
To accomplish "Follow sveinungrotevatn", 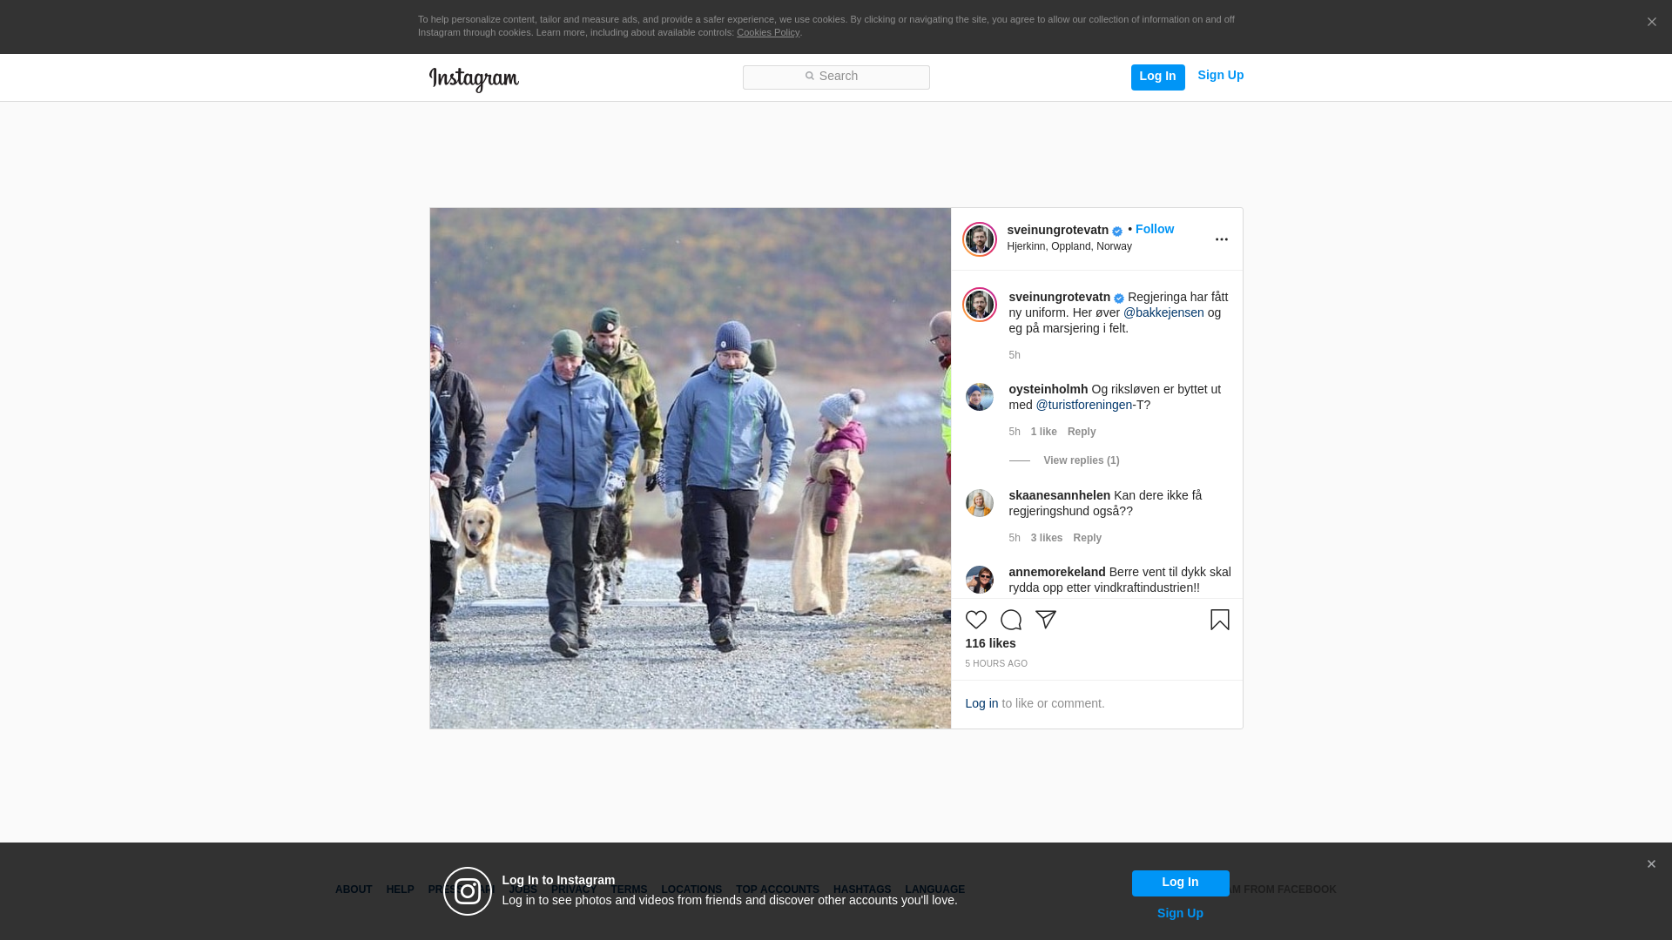I will (1154, 229).
